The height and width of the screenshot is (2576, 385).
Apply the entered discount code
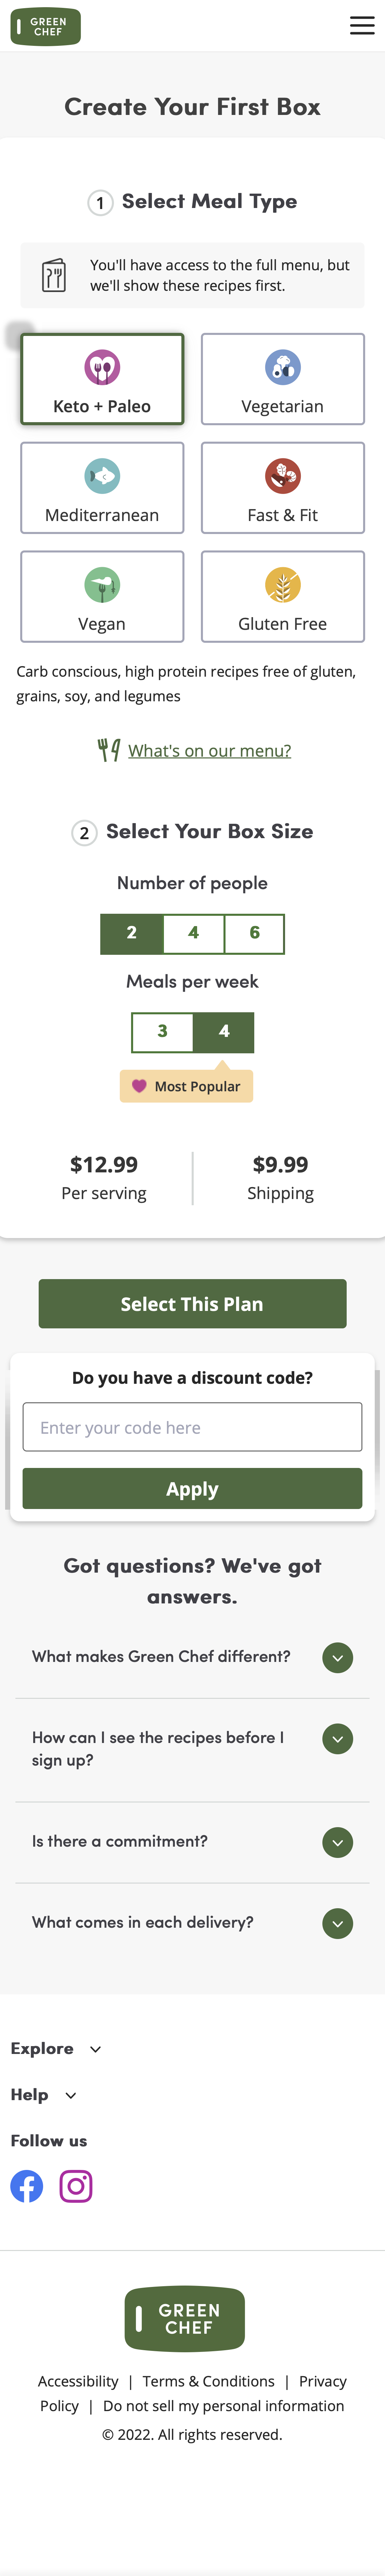coord(192,1488)
